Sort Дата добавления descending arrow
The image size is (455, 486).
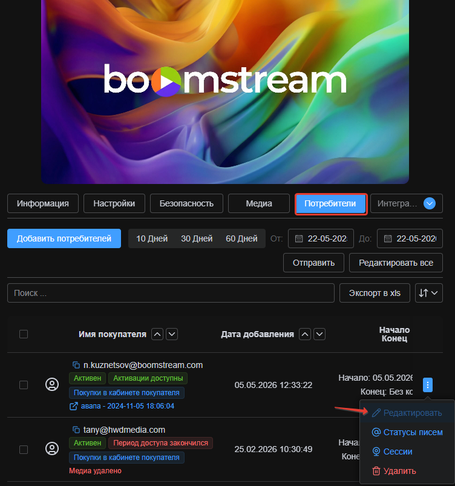[x=319, y=334]
